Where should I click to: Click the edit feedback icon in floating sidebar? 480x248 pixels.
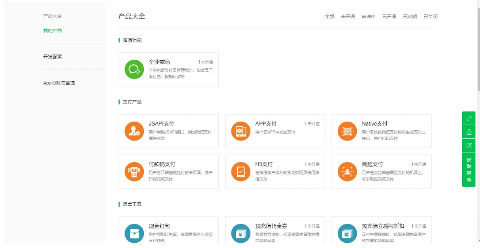point(469,146)
